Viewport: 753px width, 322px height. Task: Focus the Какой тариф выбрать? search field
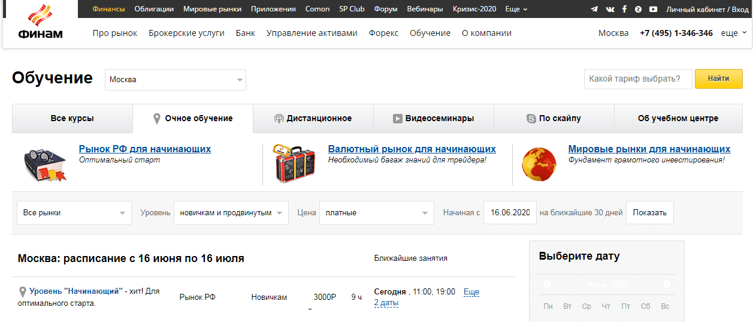click(x=638, y=79)
